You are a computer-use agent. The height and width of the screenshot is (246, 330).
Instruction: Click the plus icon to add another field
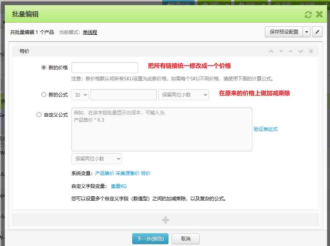point(165,220)
